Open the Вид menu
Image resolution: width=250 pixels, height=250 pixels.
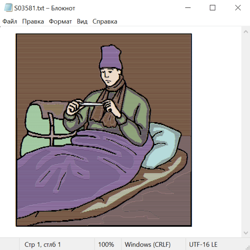82,21
